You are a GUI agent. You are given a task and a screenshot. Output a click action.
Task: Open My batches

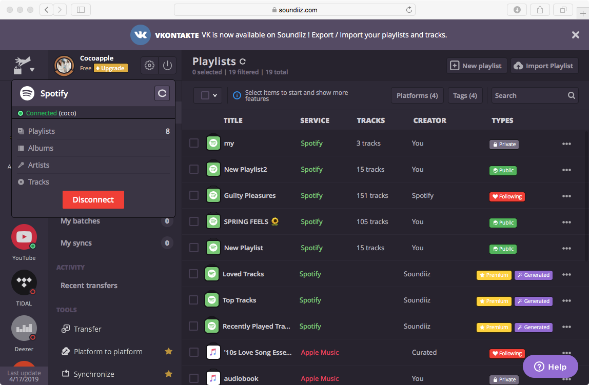[80, 220]
